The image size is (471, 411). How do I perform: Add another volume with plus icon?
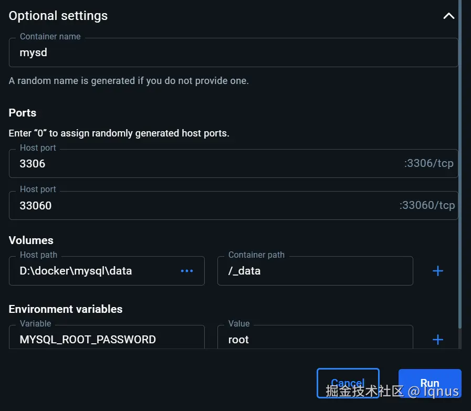click(x=437, y=271)
